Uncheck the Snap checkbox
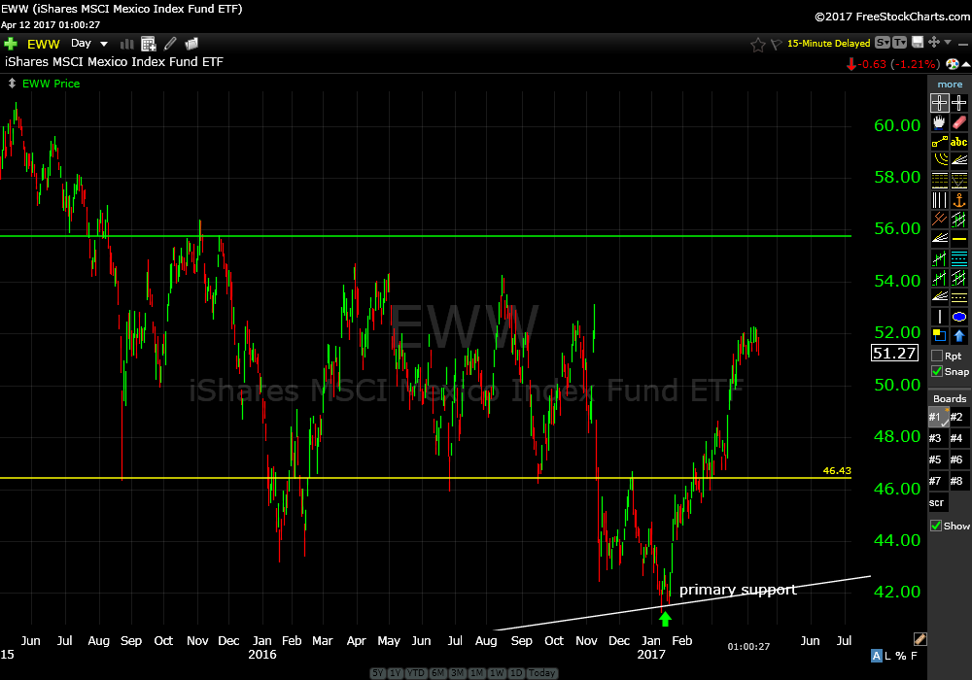 click(x=937, y=371)
